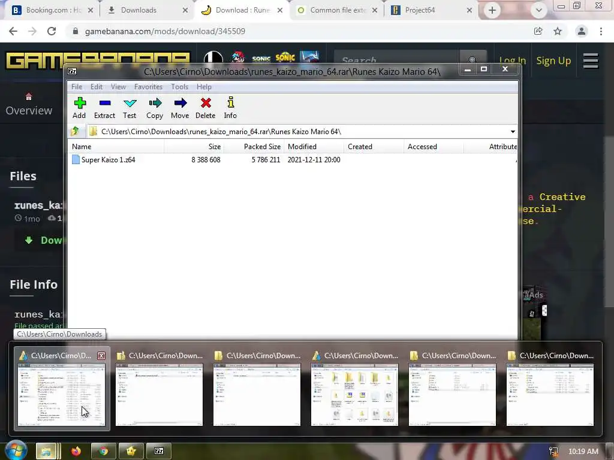Click the 10:19 AM system clock
The width and height of the screenshot is (614, 460).
click(583, 452)
